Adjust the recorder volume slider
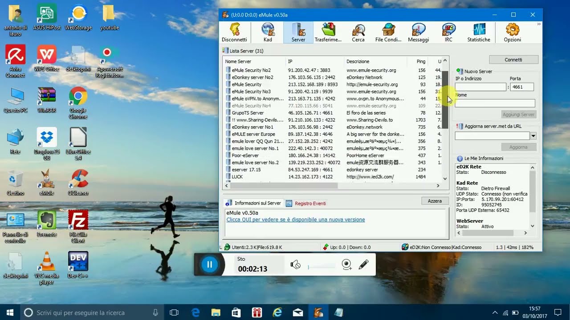The image size is (570, 320). 322,267
